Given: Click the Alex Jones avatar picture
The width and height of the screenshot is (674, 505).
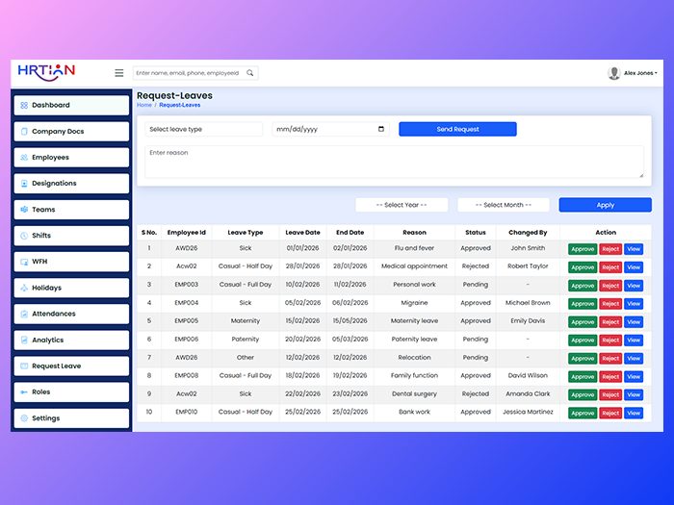Looking at the screenshot, I should click(x=614, y=73).
